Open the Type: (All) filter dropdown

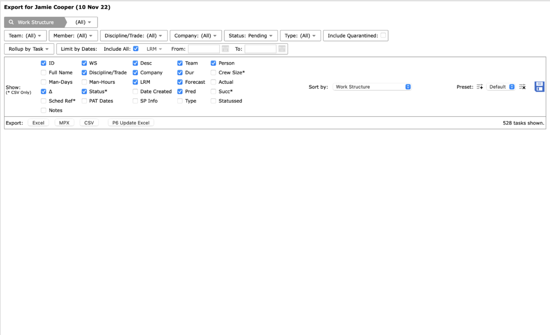(300, 35)
